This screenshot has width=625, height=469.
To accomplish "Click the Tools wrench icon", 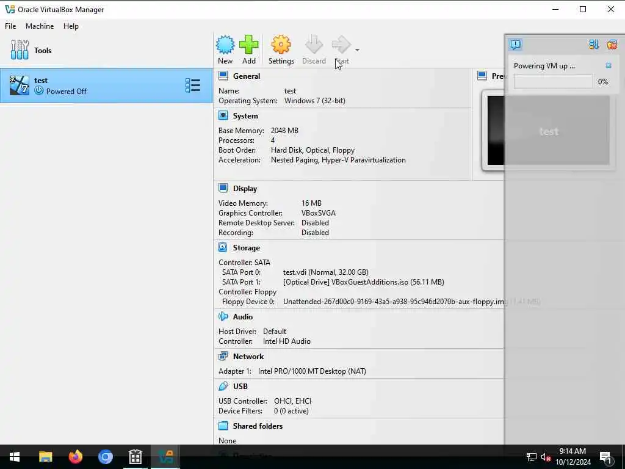I will point(20,50).
